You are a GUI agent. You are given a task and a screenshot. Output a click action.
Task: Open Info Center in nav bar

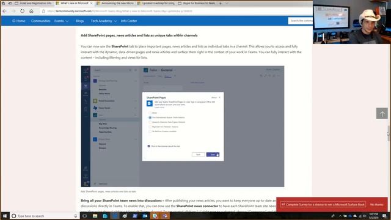pos(129,21)
